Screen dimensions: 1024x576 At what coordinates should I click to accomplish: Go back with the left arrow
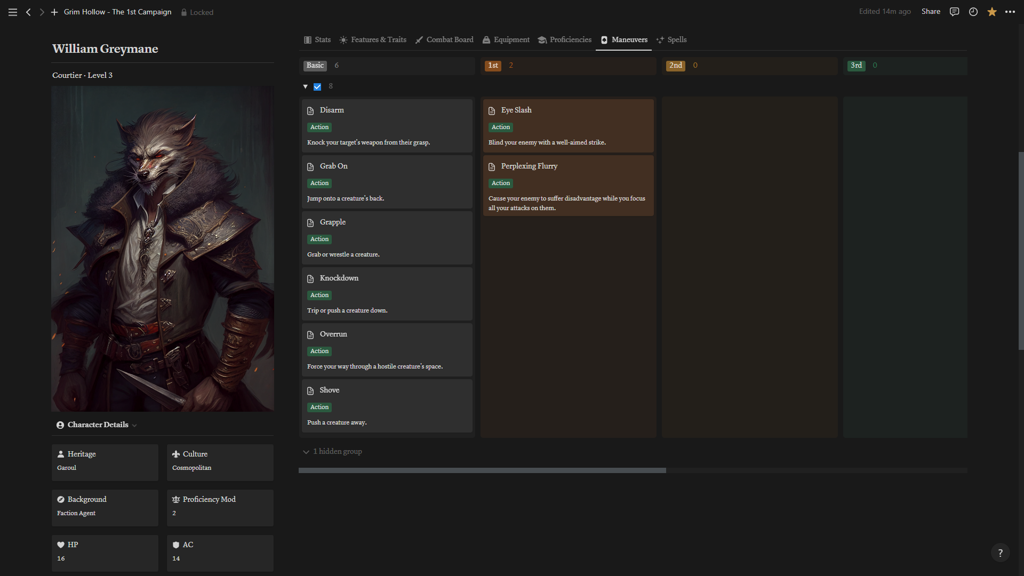click(x=28, y=12)
